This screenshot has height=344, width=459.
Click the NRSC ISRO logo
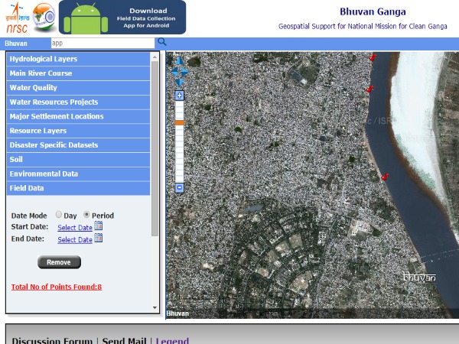(x=17, y=18)
